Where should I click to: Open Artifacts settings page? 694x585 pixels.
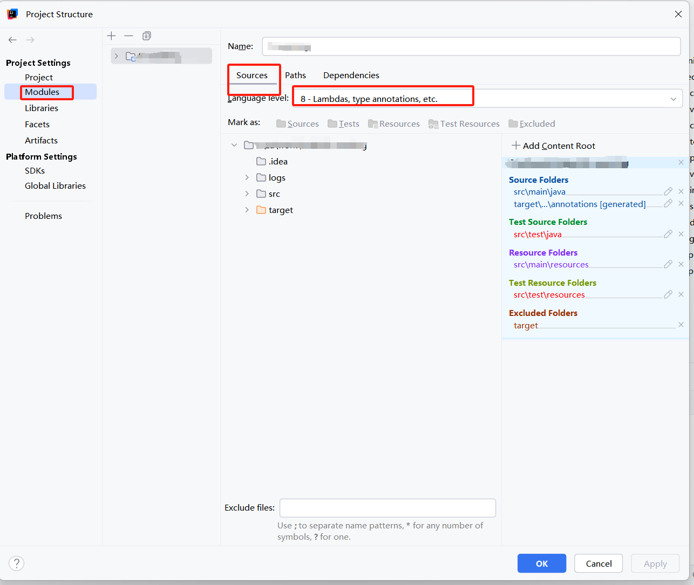pyautogui.click(x=41, y=141)
